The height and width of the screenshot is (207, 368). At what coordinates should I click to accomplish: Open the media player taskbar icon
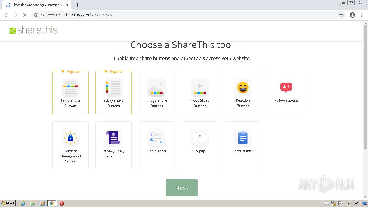[x=42, y=203]
